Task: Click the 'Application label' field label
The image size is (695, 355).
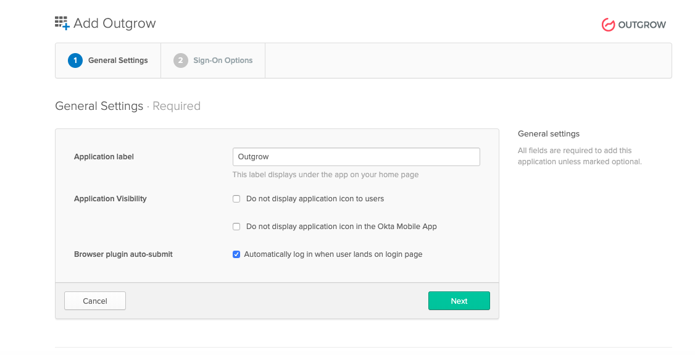Action: (x=104, y=157)
